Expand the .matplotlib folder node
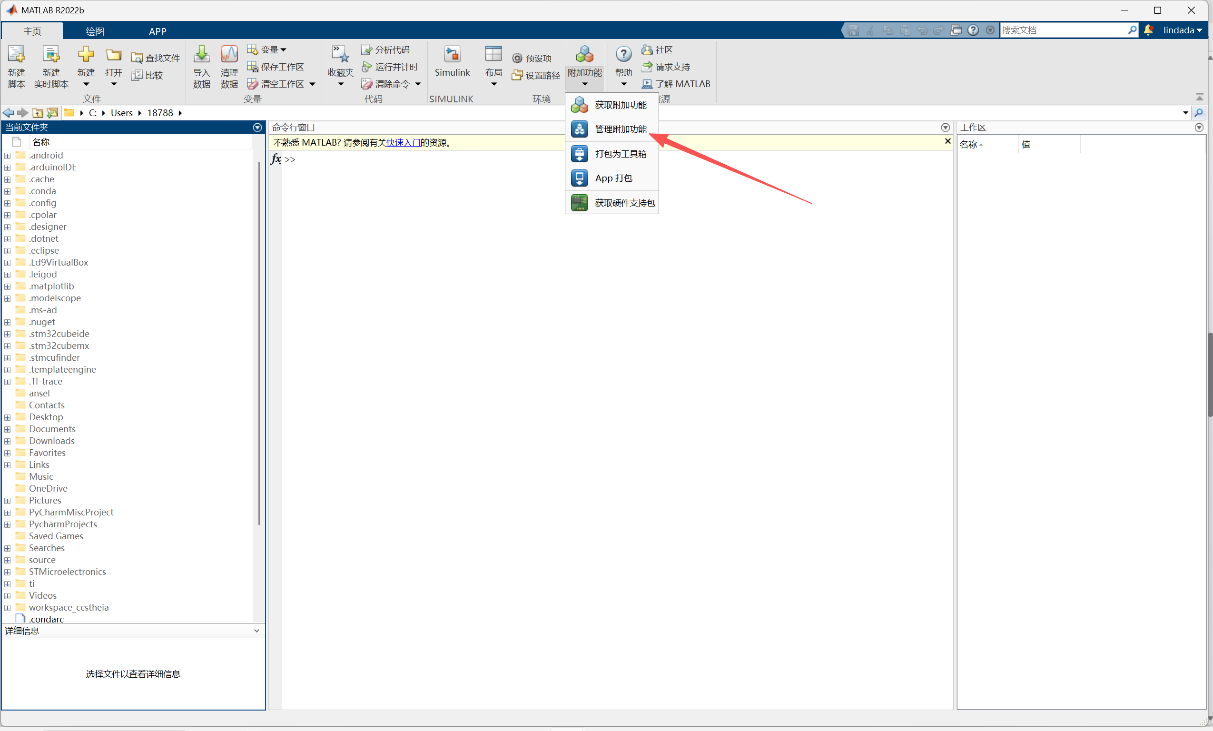1213x731 pixels. point(8,286)
